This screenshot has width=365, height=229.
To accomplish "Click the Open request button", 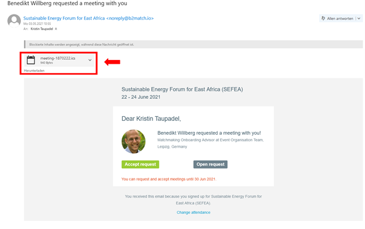I will pyautogui.click(x=210, y=164).
